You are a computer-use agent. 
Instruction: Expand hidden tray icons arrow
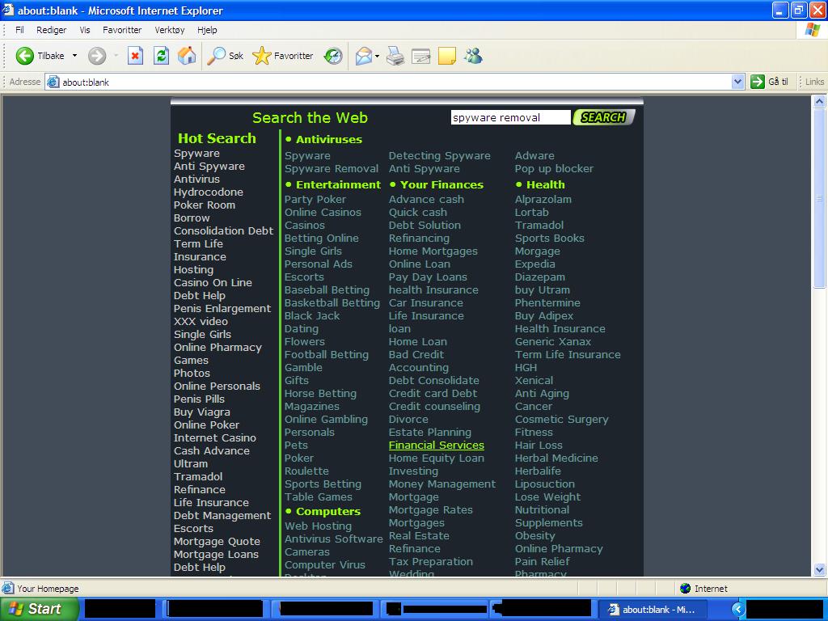(737, 610)
